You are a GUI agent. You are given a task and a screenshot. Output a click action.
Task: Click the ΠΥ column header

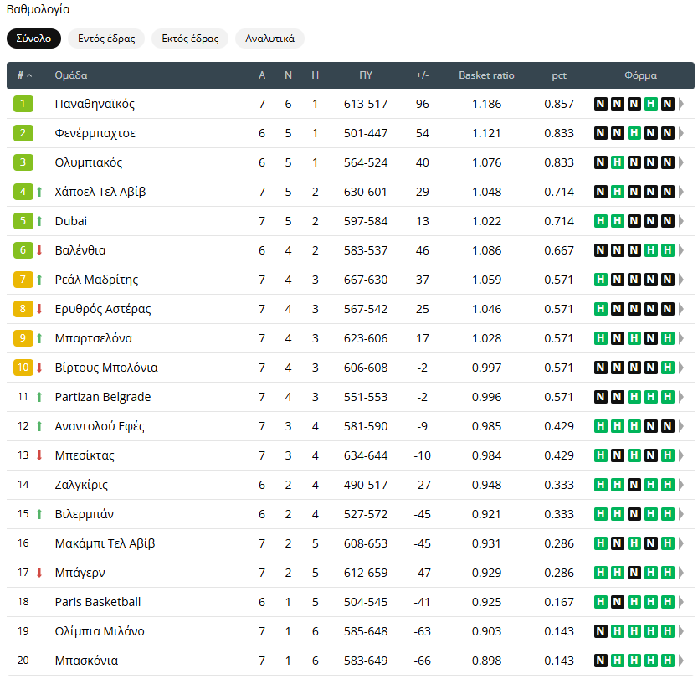click(366, 75)
